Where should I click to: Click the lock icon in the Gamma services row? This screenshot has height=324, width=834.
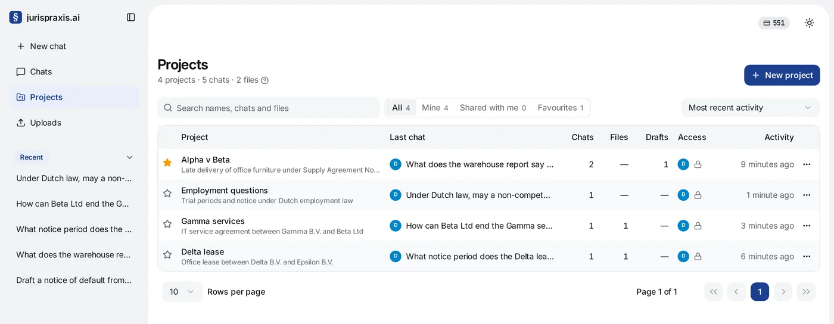point(698,226)
